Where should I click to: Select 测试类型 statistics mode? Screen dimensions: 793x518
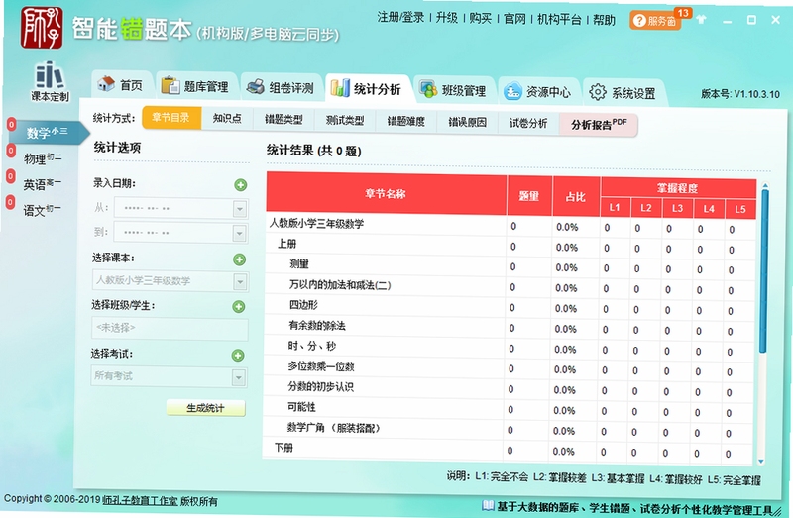(345, 121)
